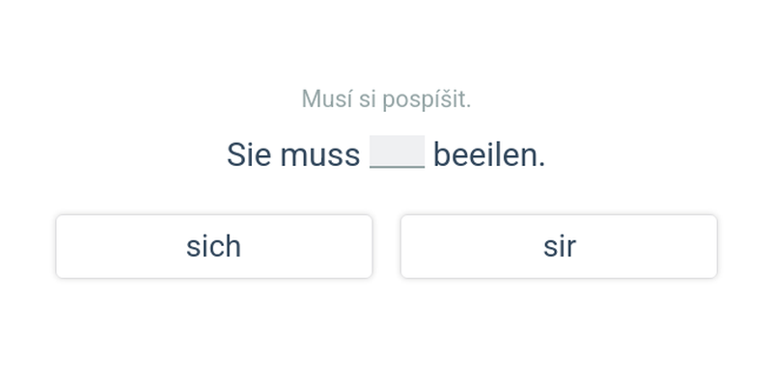The image size is (772, 386).
Task: Focus the empty placeholder before "beeilen"
Action: click(x=397, y=152)
